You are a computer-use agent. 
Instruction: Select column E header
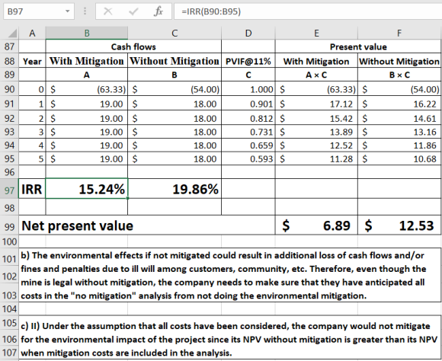[316, 34]
